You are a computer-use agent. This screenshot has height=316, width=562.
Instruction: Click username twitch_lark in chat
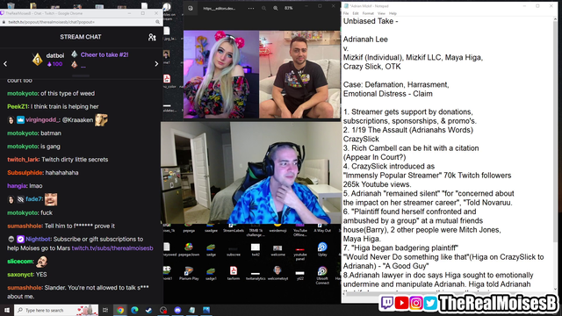pos(23,160)
